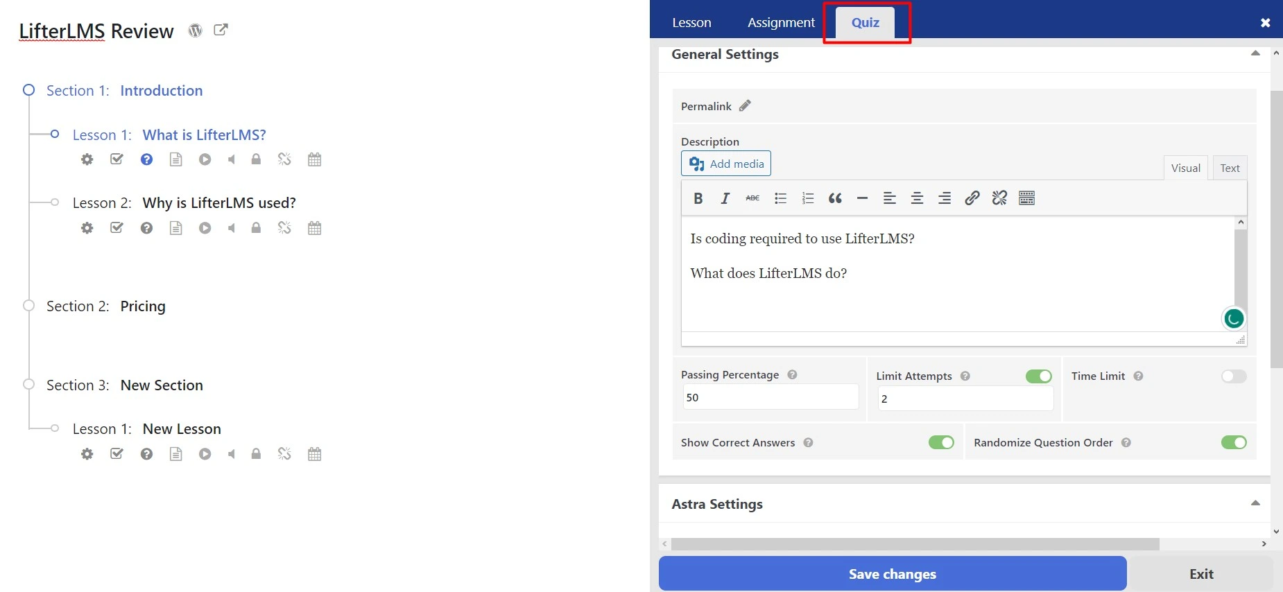Screen dimensions: 1283x592
Task: Show help for Show Correct Answers
Action: point(808,443)
